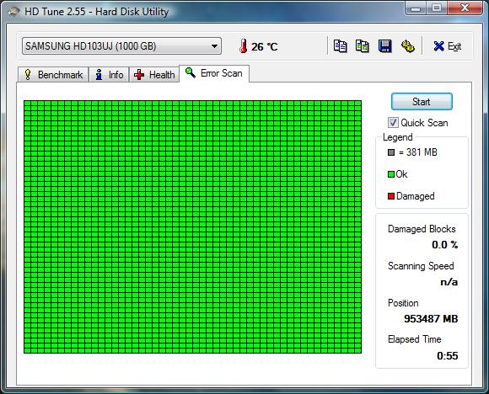This screenshot has width=489, height=394.
Task: Click the gray 381 MB legend swatch
Action: (x=391, y=152)
